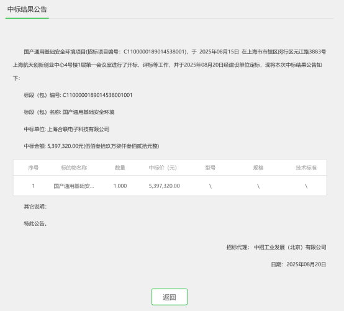Click the 中标金额 amount line
This screenshot has width=344, height=311.
coord(91,146)
